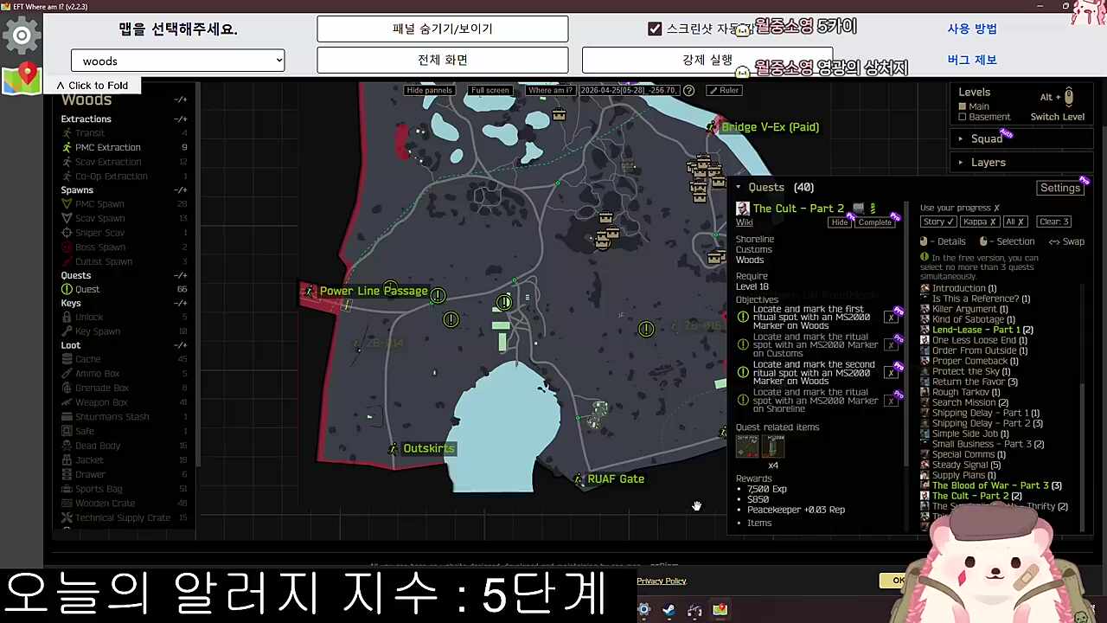Open the Ruler tool

click(724, 90)
